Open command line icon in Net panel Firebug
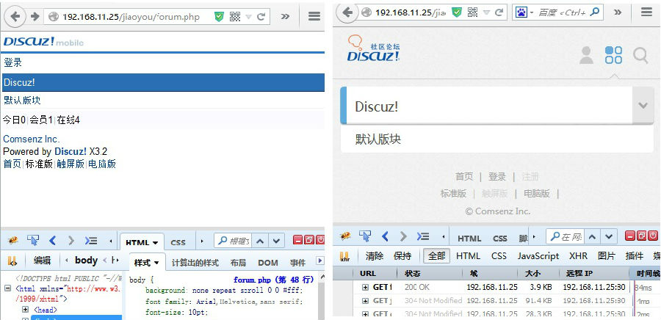This screenshot has height=320, width=661. click(x=423, y=236)
